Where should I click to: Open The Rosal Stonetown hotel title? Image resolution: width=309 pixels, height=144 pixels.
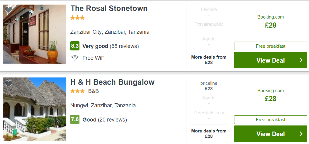109,9
